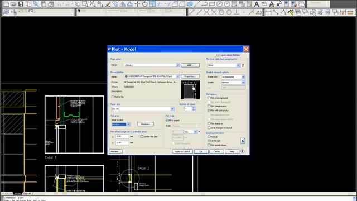
Task: Click the Zoom Window magnifier icon
Action: [x=85, y=4]
